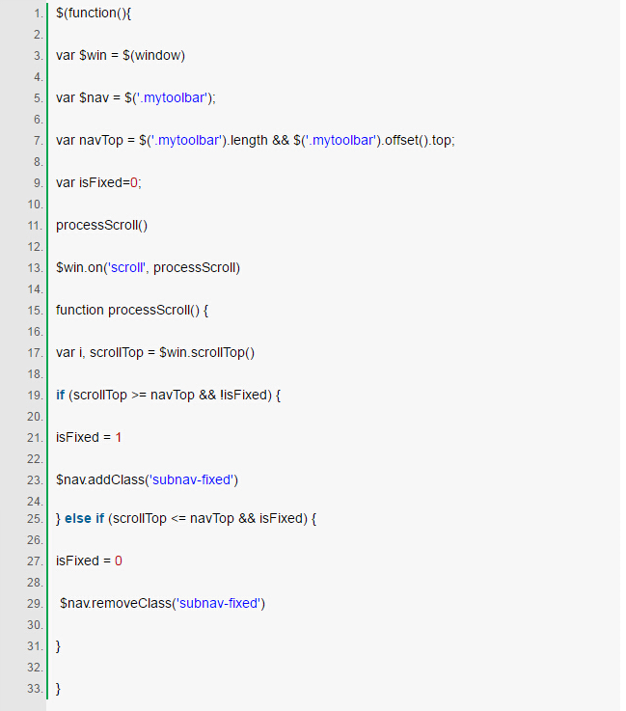This screenshot has height=711, width=626.
Task: Click the 'scroll' string on line 13
Action: tap(127, 267)
